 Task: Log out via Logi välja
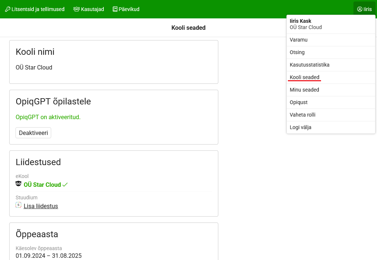[300, 127]
